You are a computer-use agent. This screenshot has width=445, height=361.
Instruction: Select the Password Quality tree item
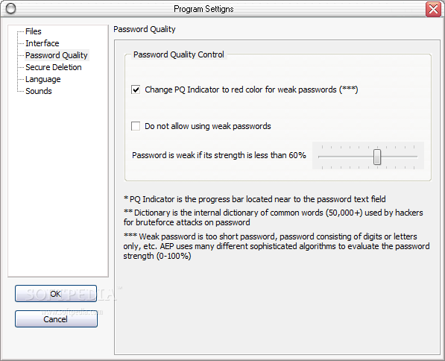click(57, 55)
